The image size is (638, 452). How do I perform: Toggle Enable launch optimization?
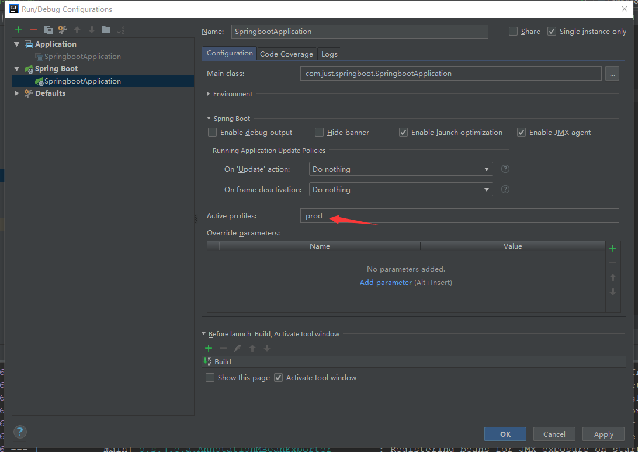[x=403, y=132]
